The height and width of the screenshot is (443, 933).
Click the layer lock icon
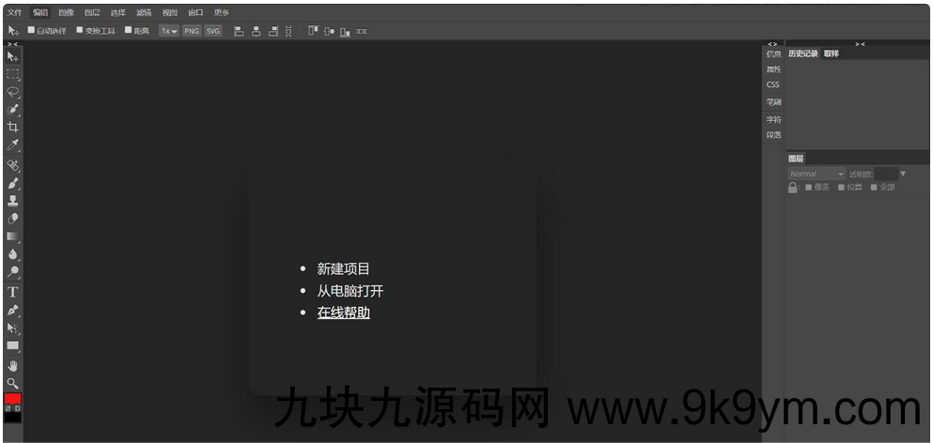tap(793, 188)
